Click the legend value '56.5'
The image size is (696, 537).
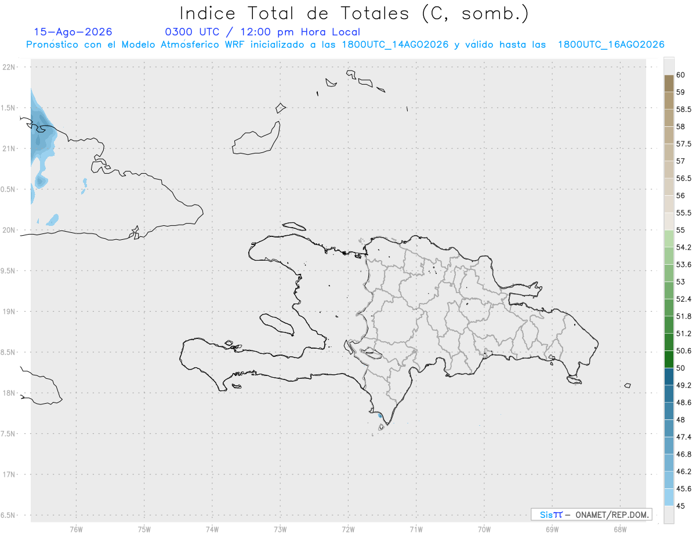tap(683, 178)
